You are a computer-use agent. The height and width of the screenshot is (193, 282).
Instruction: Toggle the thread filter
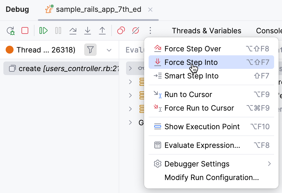pyautogui.click(x=90, y=50)
